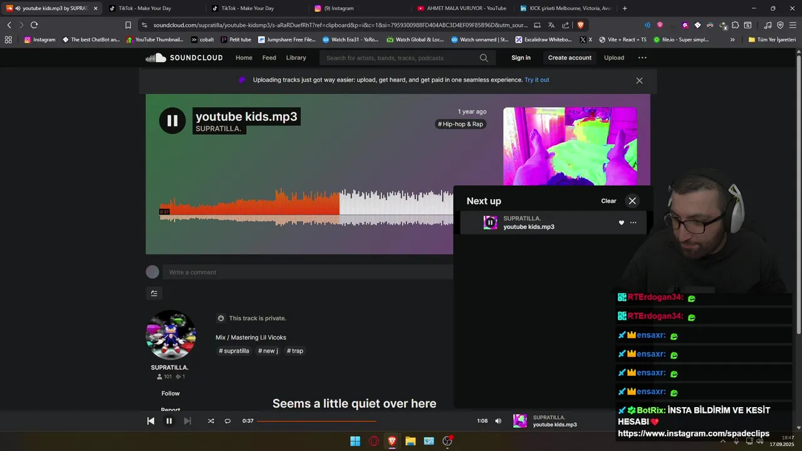The image size is (802, 451).
Task: Open the Feed page
Action: coord(269,58)
